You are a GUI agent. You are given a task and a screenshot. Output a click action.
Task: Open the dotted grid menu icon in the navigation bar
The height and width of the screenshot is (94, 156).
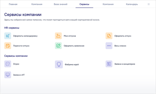(149, 4)
